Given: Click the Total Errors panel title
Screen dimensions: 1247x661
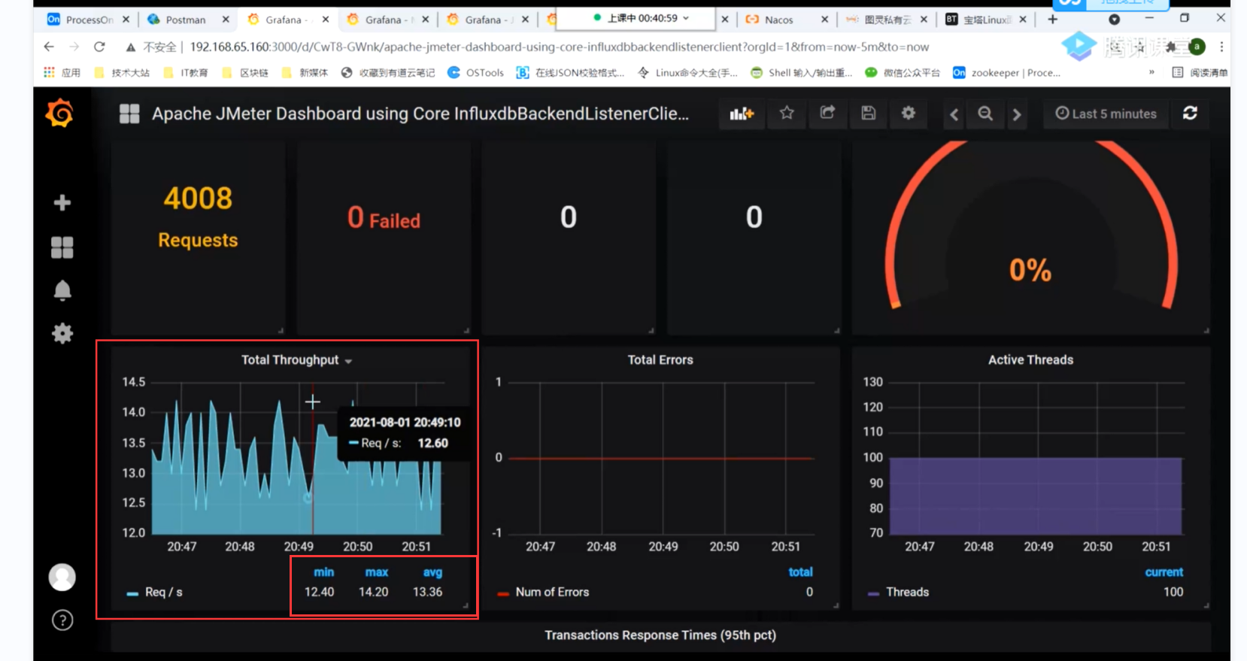Looking at the screenshot, I should tap(660, 360).
